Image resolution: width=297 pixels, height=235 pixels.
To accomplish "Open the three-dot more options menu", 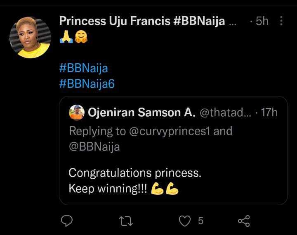I will (x=281, y=21).
